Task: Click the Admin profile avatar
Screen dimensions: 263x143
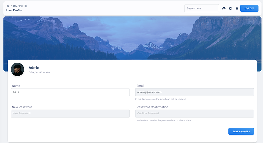Action: pyautogui.click(x=17, y=70)
